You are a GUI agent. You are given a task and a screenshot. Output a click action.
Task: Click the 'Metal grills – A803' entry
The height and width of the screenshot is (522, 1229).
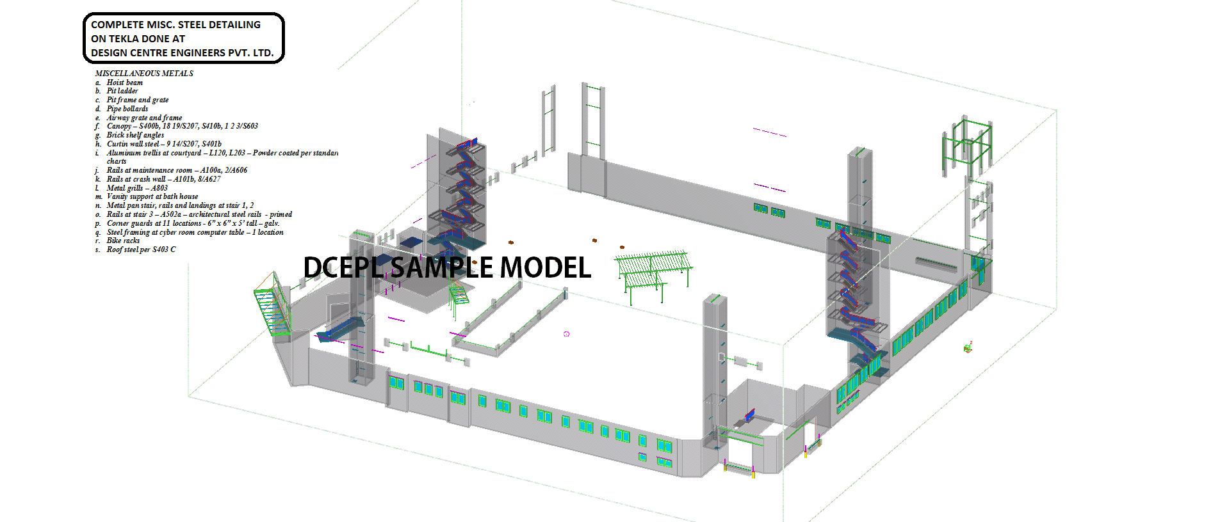click(x=137, y=188)
